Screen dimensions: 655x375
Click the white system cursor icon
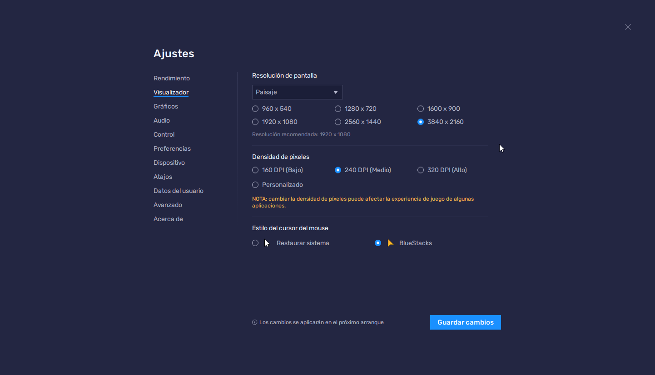pos(267,243)
